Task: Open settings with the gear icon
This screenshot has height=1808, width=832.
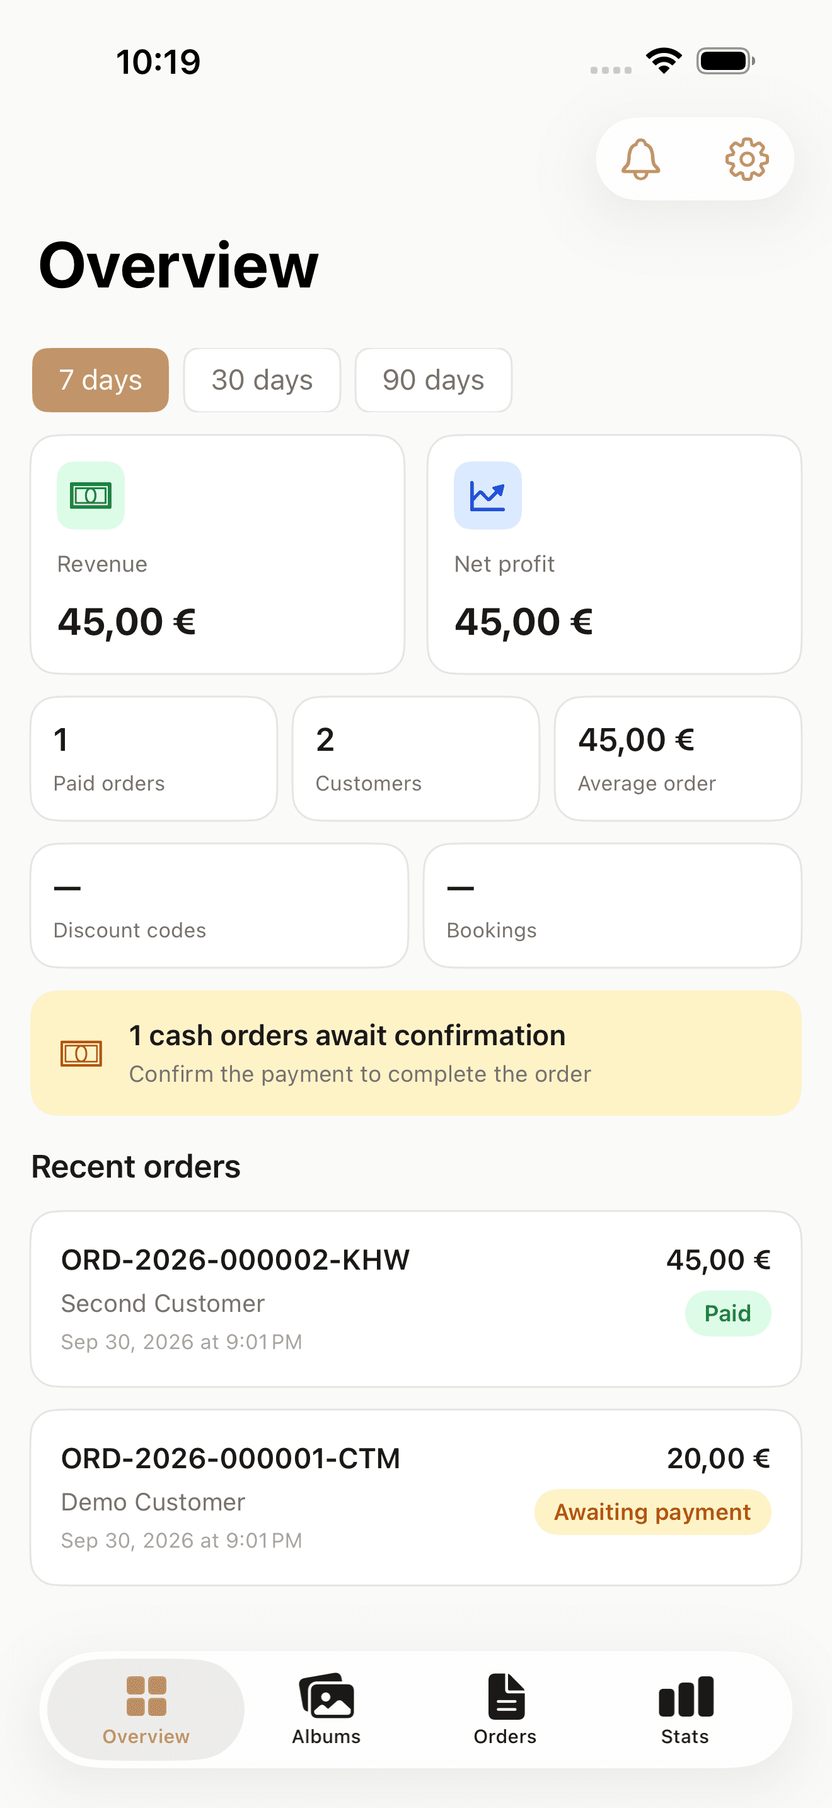Action: point(746,159)
